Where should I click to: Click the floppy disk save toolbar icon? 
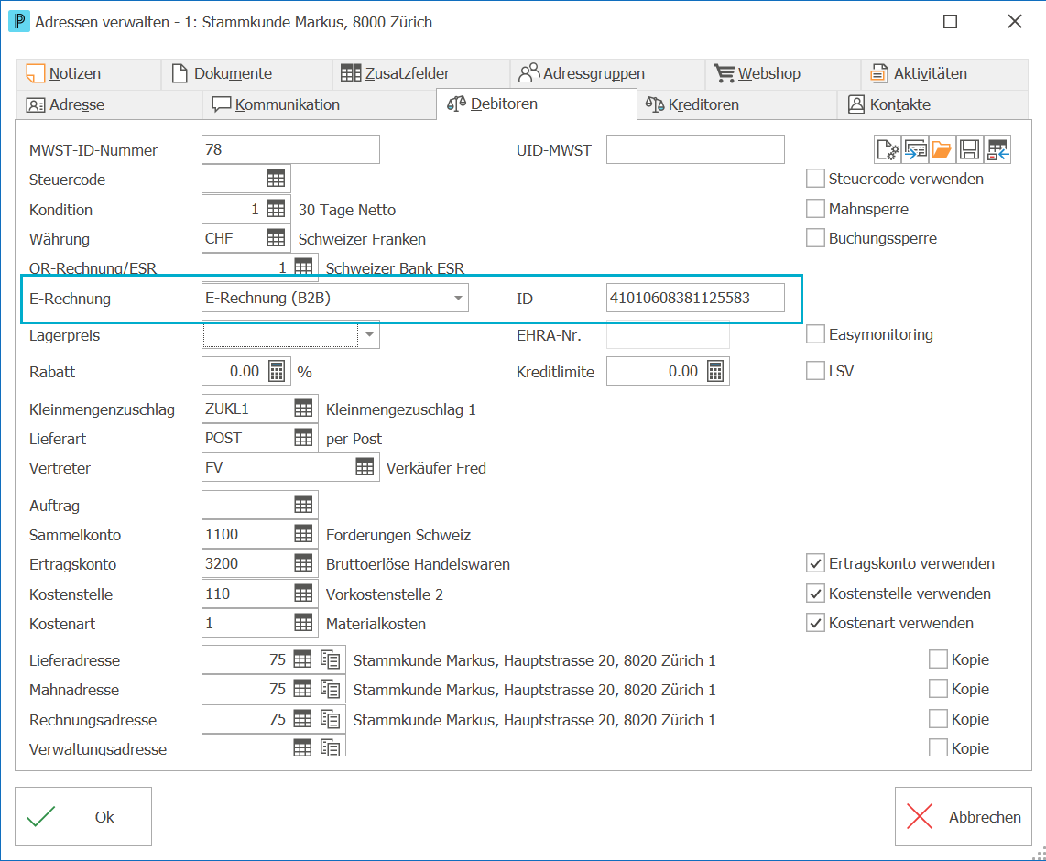coord(969,149)
